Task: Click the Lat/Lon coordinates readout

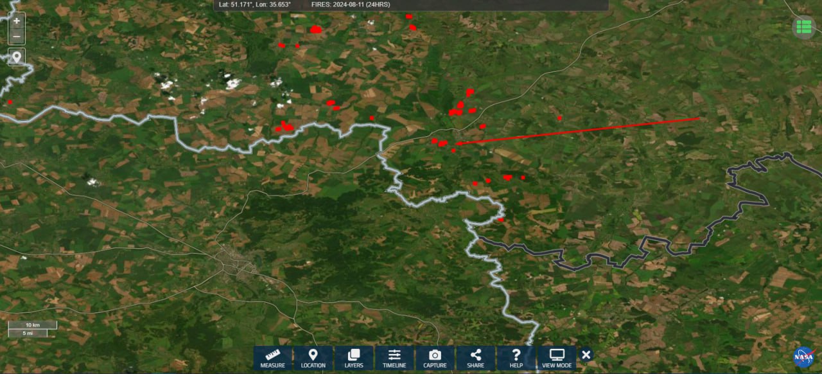Action: pos(255,4)
